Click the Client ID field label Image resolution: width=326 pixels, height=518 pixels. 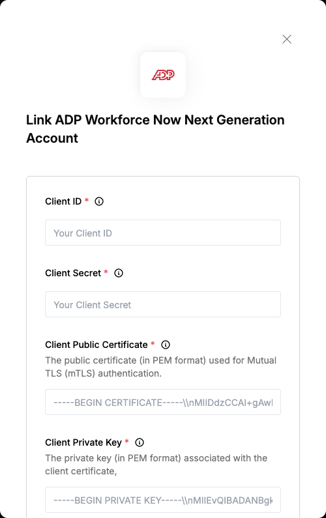coord(63,201)
